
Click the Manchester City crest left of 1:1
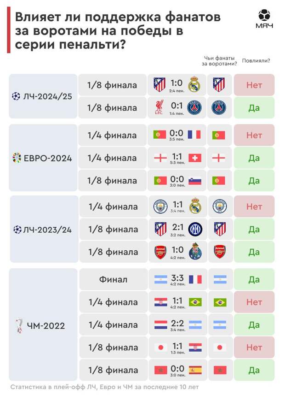point(160,206)
